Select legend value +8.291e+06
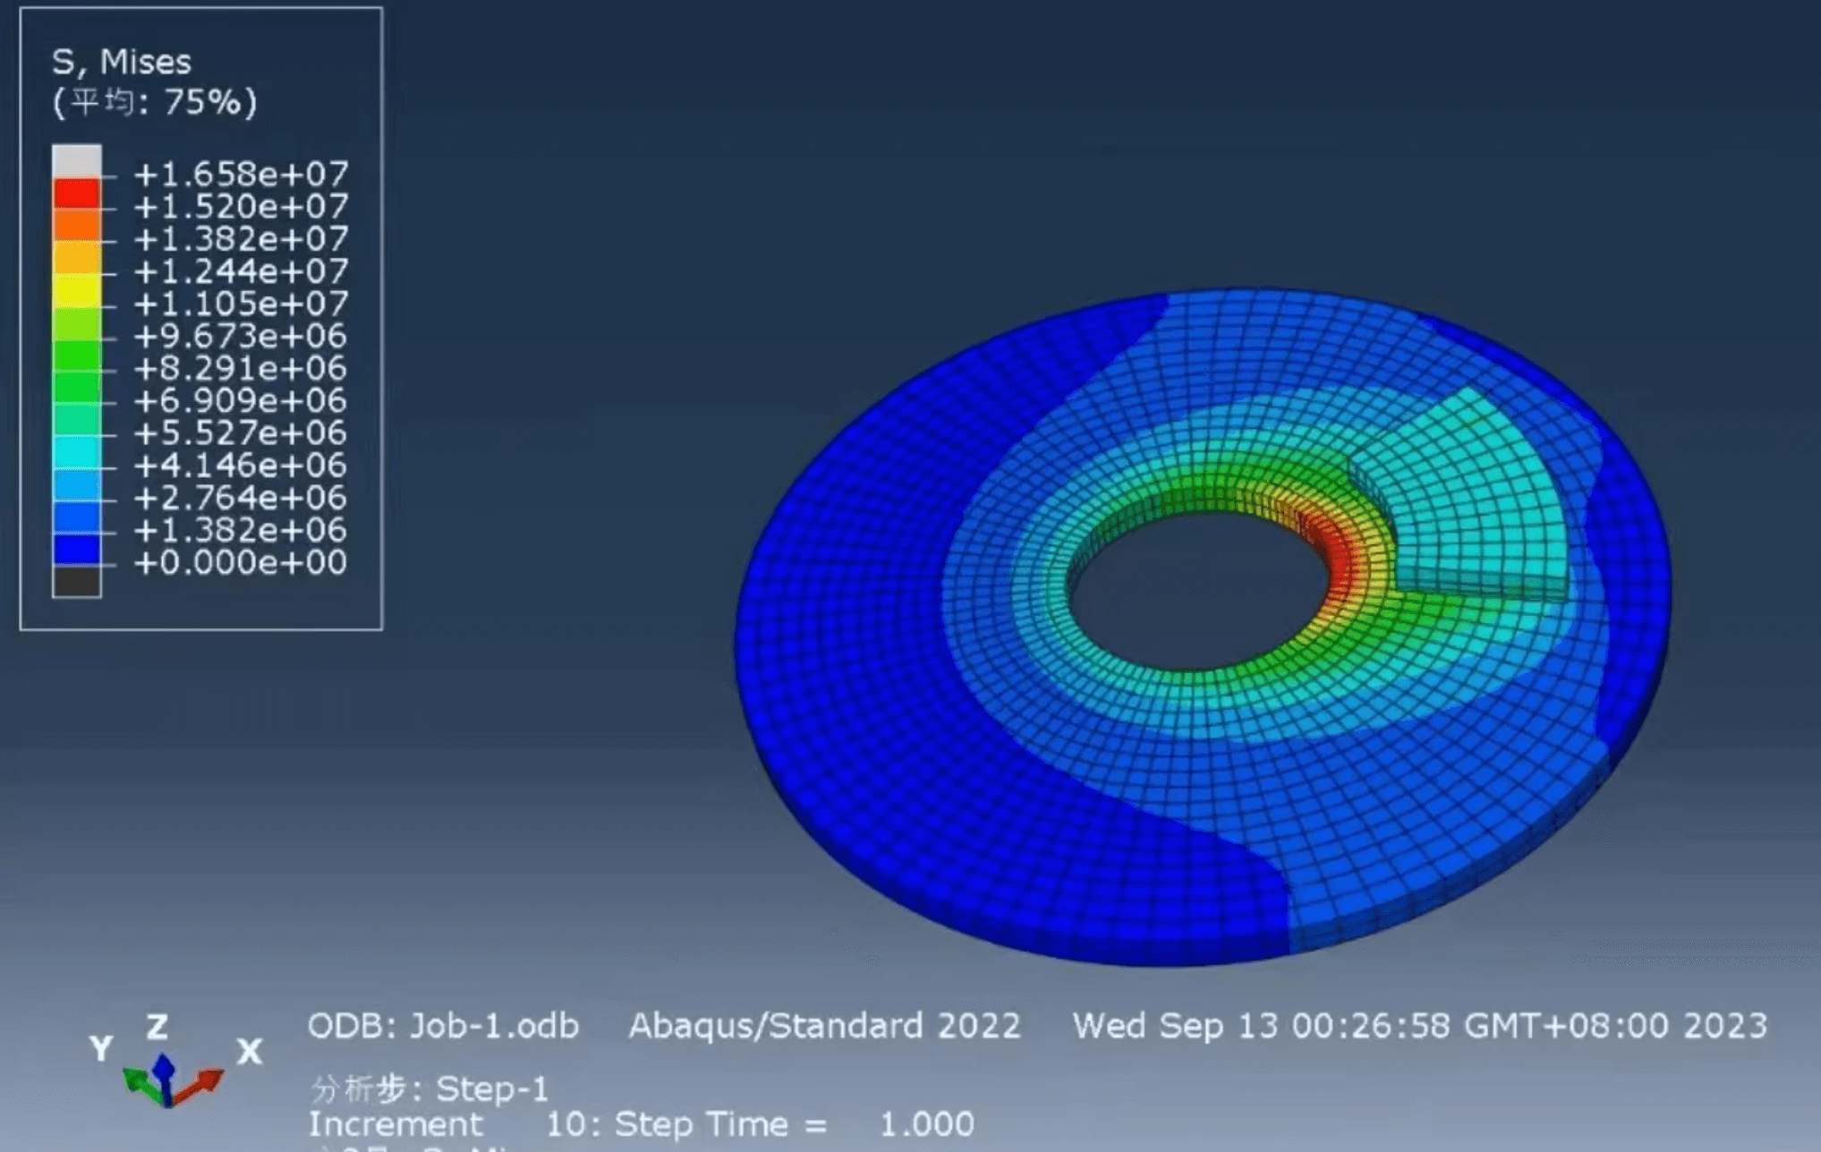Screen dimensions: 1821x1152 [241, 368]
